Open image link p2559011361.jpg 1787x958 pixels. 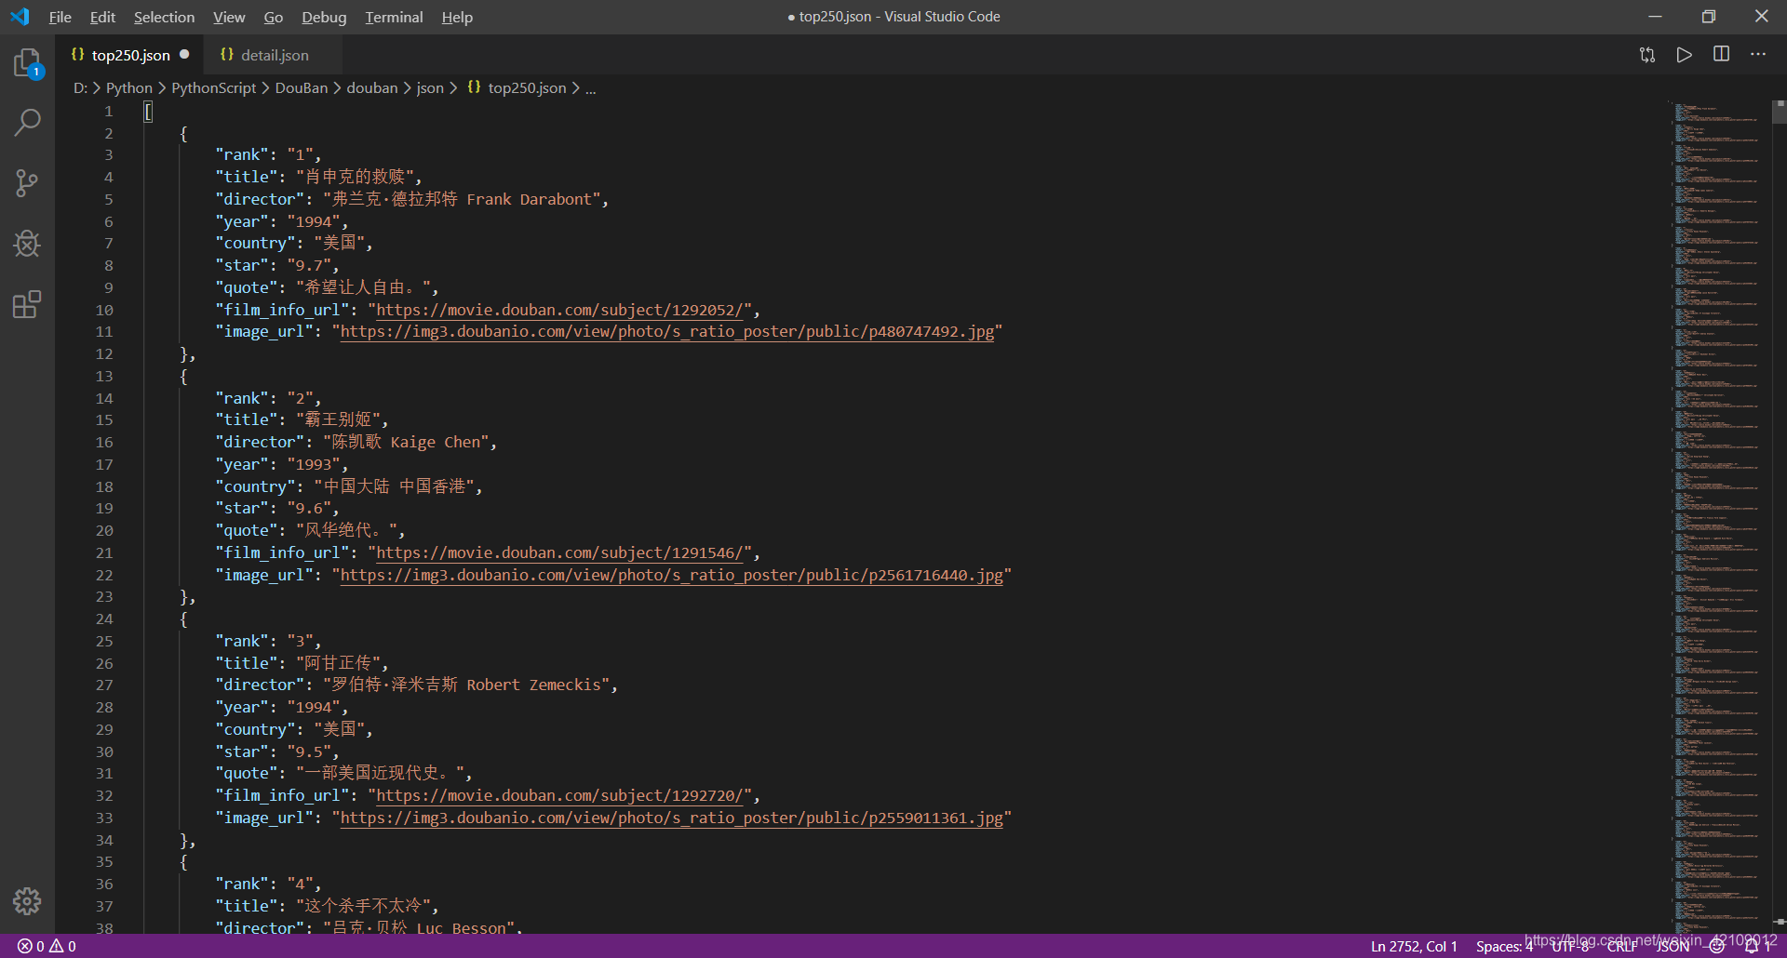[671, 818]
